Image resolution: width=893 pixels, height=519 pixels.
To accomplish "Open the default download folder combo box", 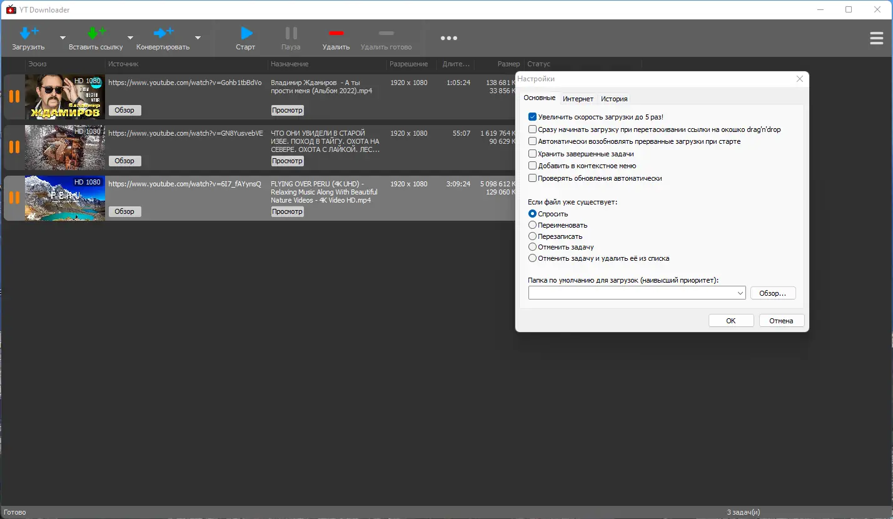I will tap(637, 293).
